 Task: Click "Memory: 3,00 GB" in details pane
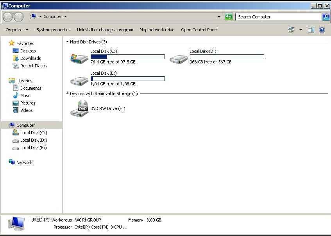145,220
